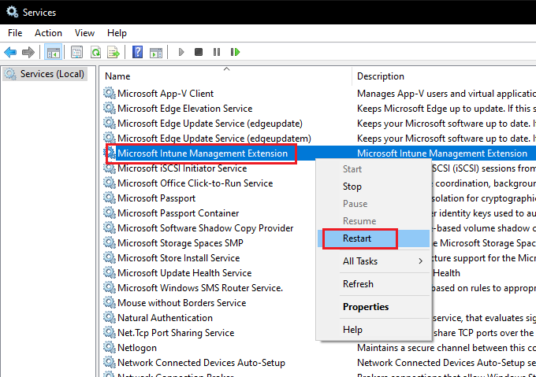Select Net.Tcp Port Sharing Service row
536x377 pixels.
176,333
